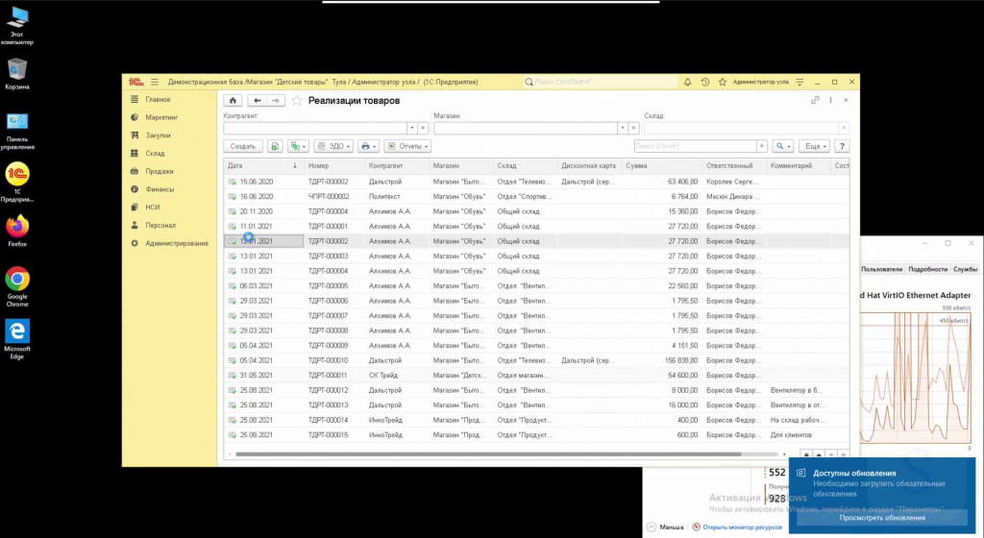Expand the ЭДО dropdown menu
The height and width of the screenshot is (538, 984).
point(333,146)
